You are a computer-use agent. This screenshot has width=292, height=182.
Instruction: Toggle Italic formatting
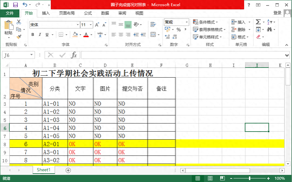pos(40,34)
